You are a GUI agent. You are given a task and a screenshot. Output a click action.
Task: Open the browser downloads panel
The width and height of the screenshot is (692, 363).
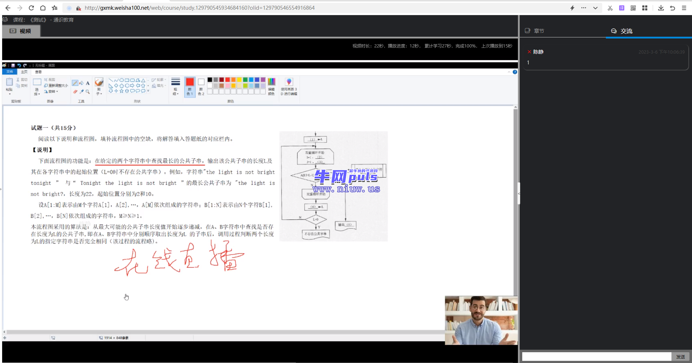[x=661, y=8]
